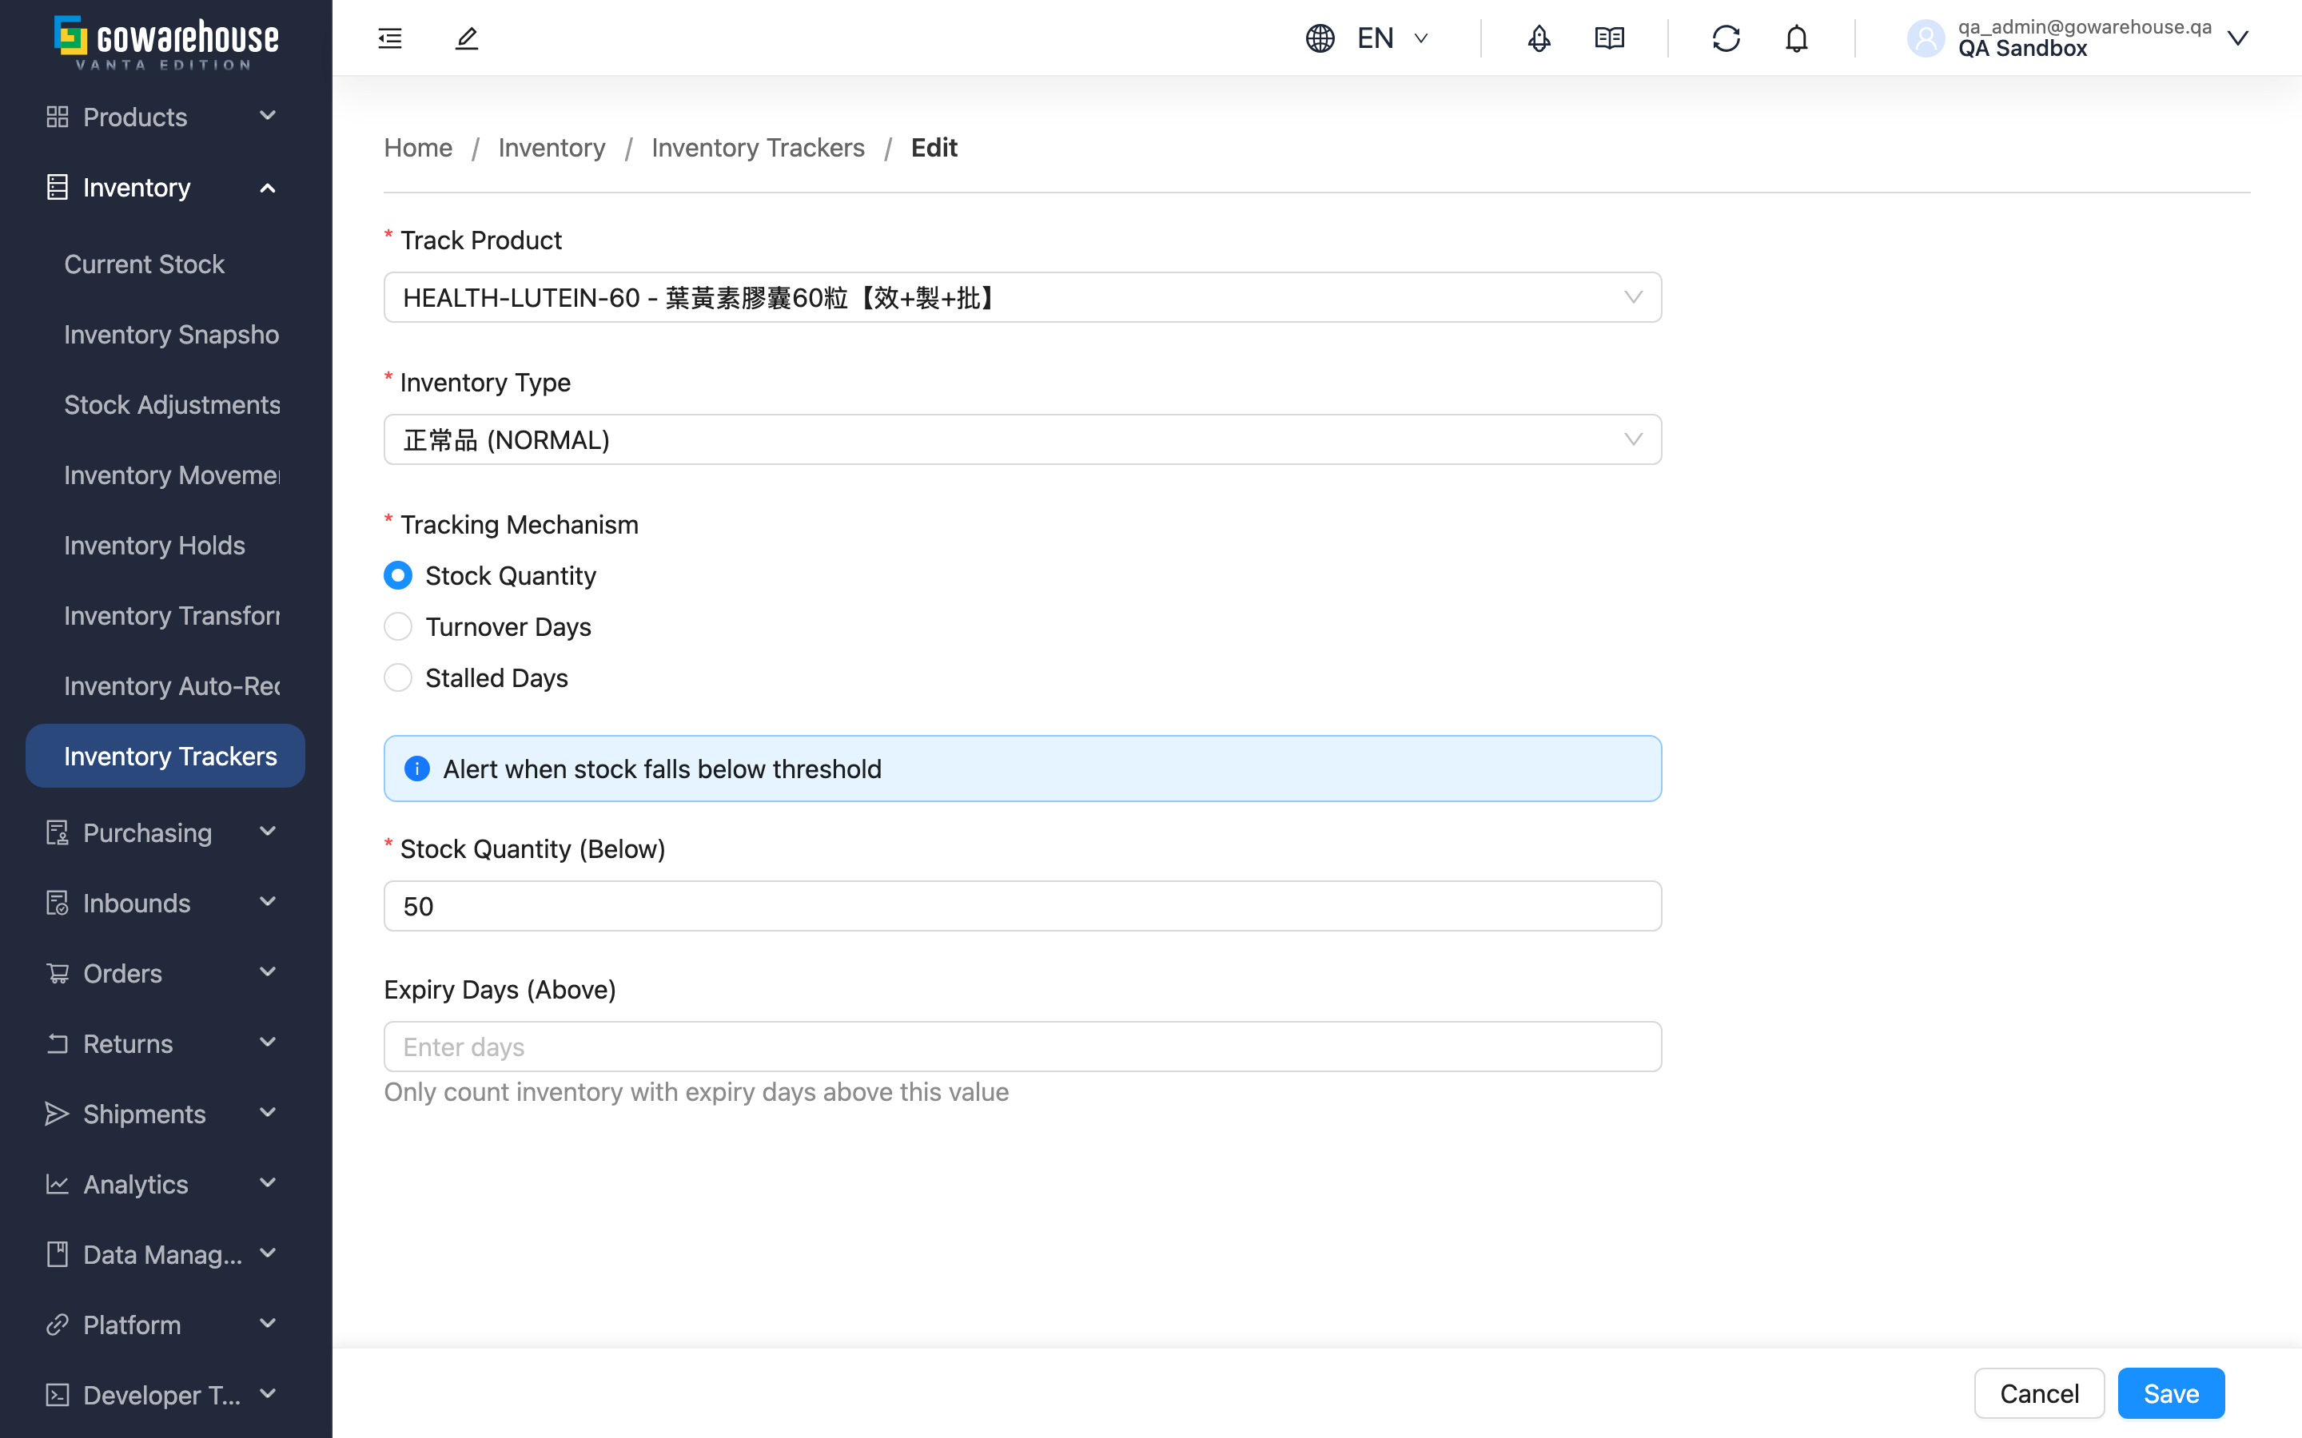Click the Data Management icon
This screenshot has width=2302, height=1438.
pos(57,1254)
